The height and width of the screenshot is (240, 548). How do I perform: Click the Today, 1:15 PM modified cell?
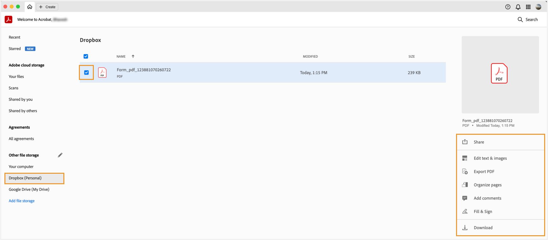click(313, 73)
